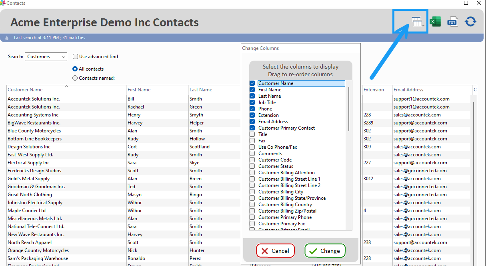
Task: Check Customer Primary Phone column
Action: [252, 217]
